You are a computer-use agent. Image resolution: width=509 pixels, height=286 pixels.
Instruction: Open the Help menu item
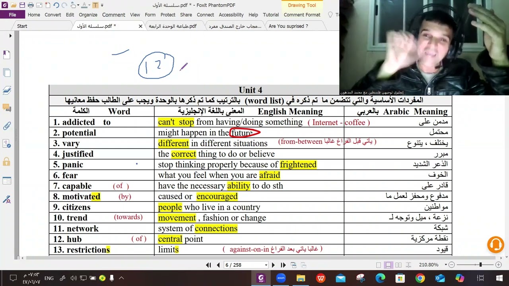tap(253, 15)
